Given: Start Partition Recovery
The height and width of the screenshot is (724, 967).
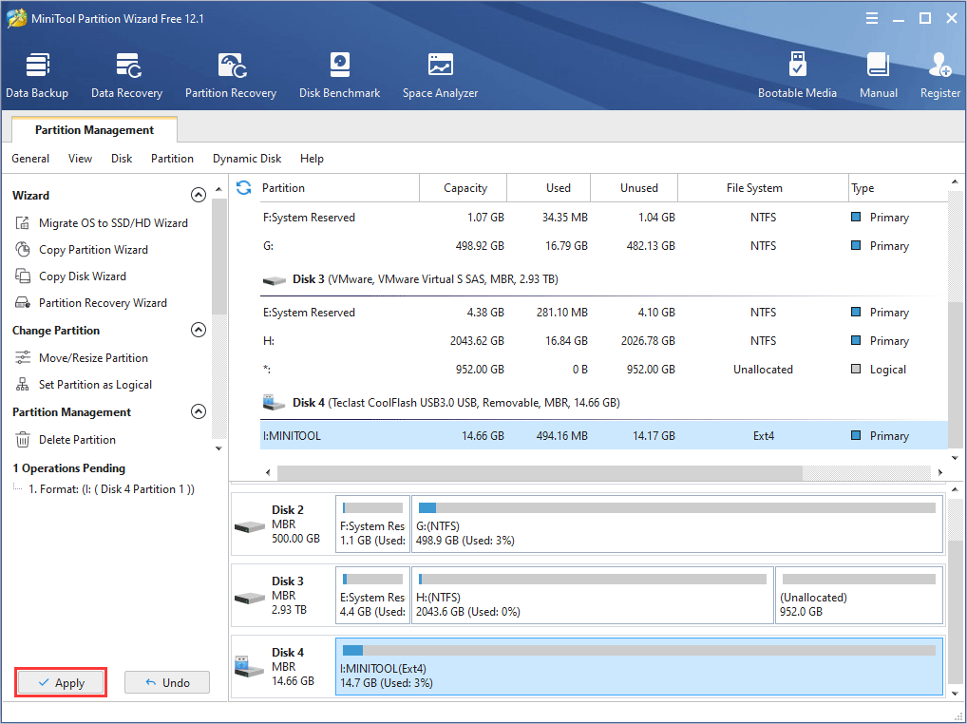Looking at the screenshot, I should (231, 74).
